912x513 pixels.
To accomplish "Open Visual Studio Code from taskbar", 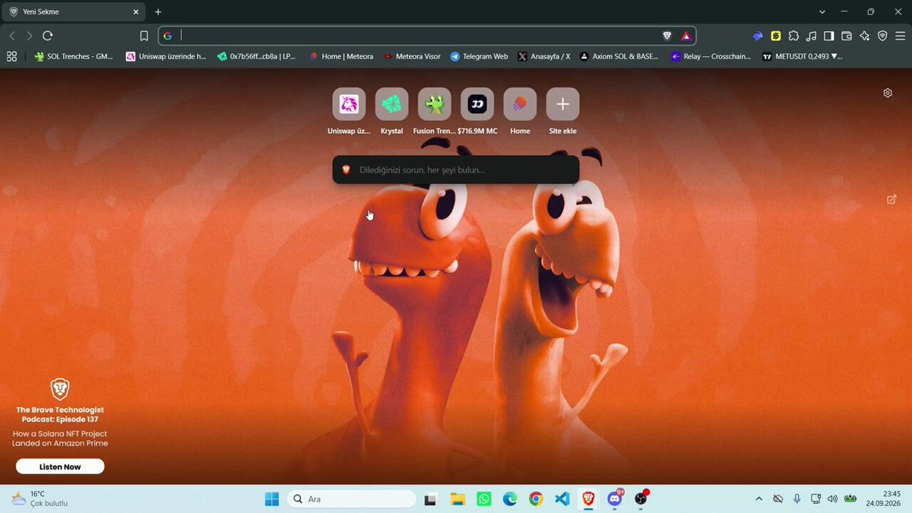I will 562,499.
